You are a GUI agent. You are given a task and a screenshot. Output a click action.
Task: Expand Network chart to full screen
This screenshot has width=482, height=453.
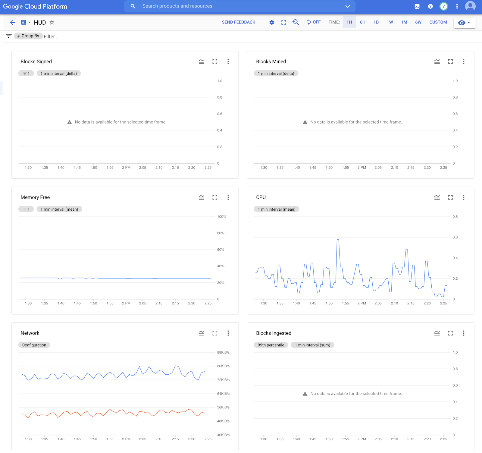click(x=215, y=333)
